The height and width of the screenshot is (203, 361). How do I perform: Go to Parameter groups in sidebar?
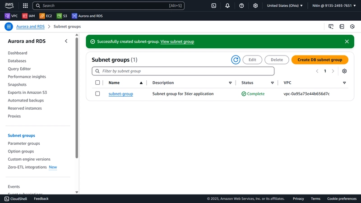[24, 143]
